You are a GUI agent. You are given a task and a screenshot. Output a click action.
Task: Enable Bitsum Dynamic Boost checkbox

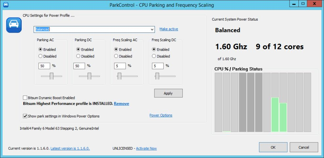click(x=25, y=98)
